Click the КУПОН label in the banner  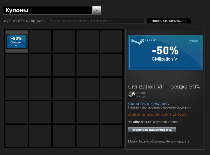click(x=193, y=40)
